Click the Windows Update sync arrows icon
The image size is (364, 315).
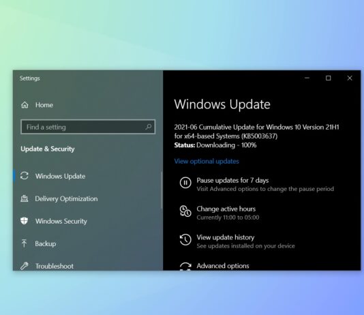(x=25, y=176)
